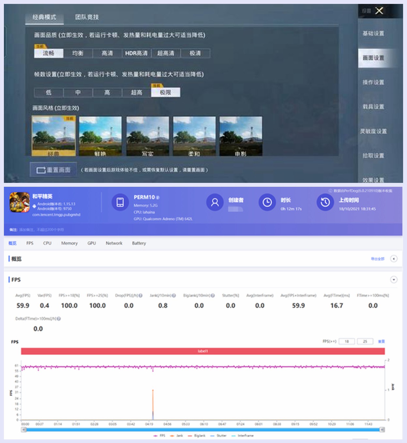Select 高清 picture quality
The height and width of the screenshot is (443, 407).
[107, 53]
